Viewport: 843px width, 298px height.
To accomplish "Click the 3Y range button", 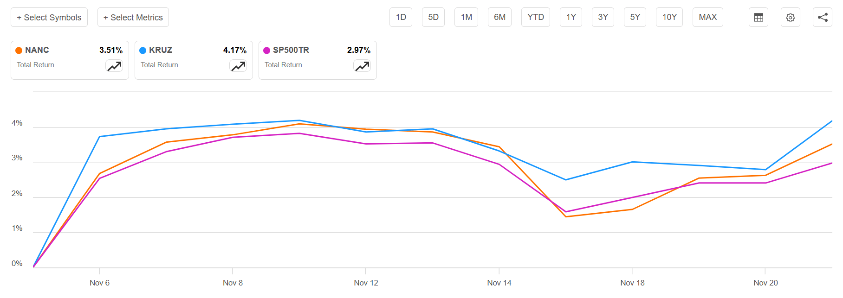I will click(603, 17).
